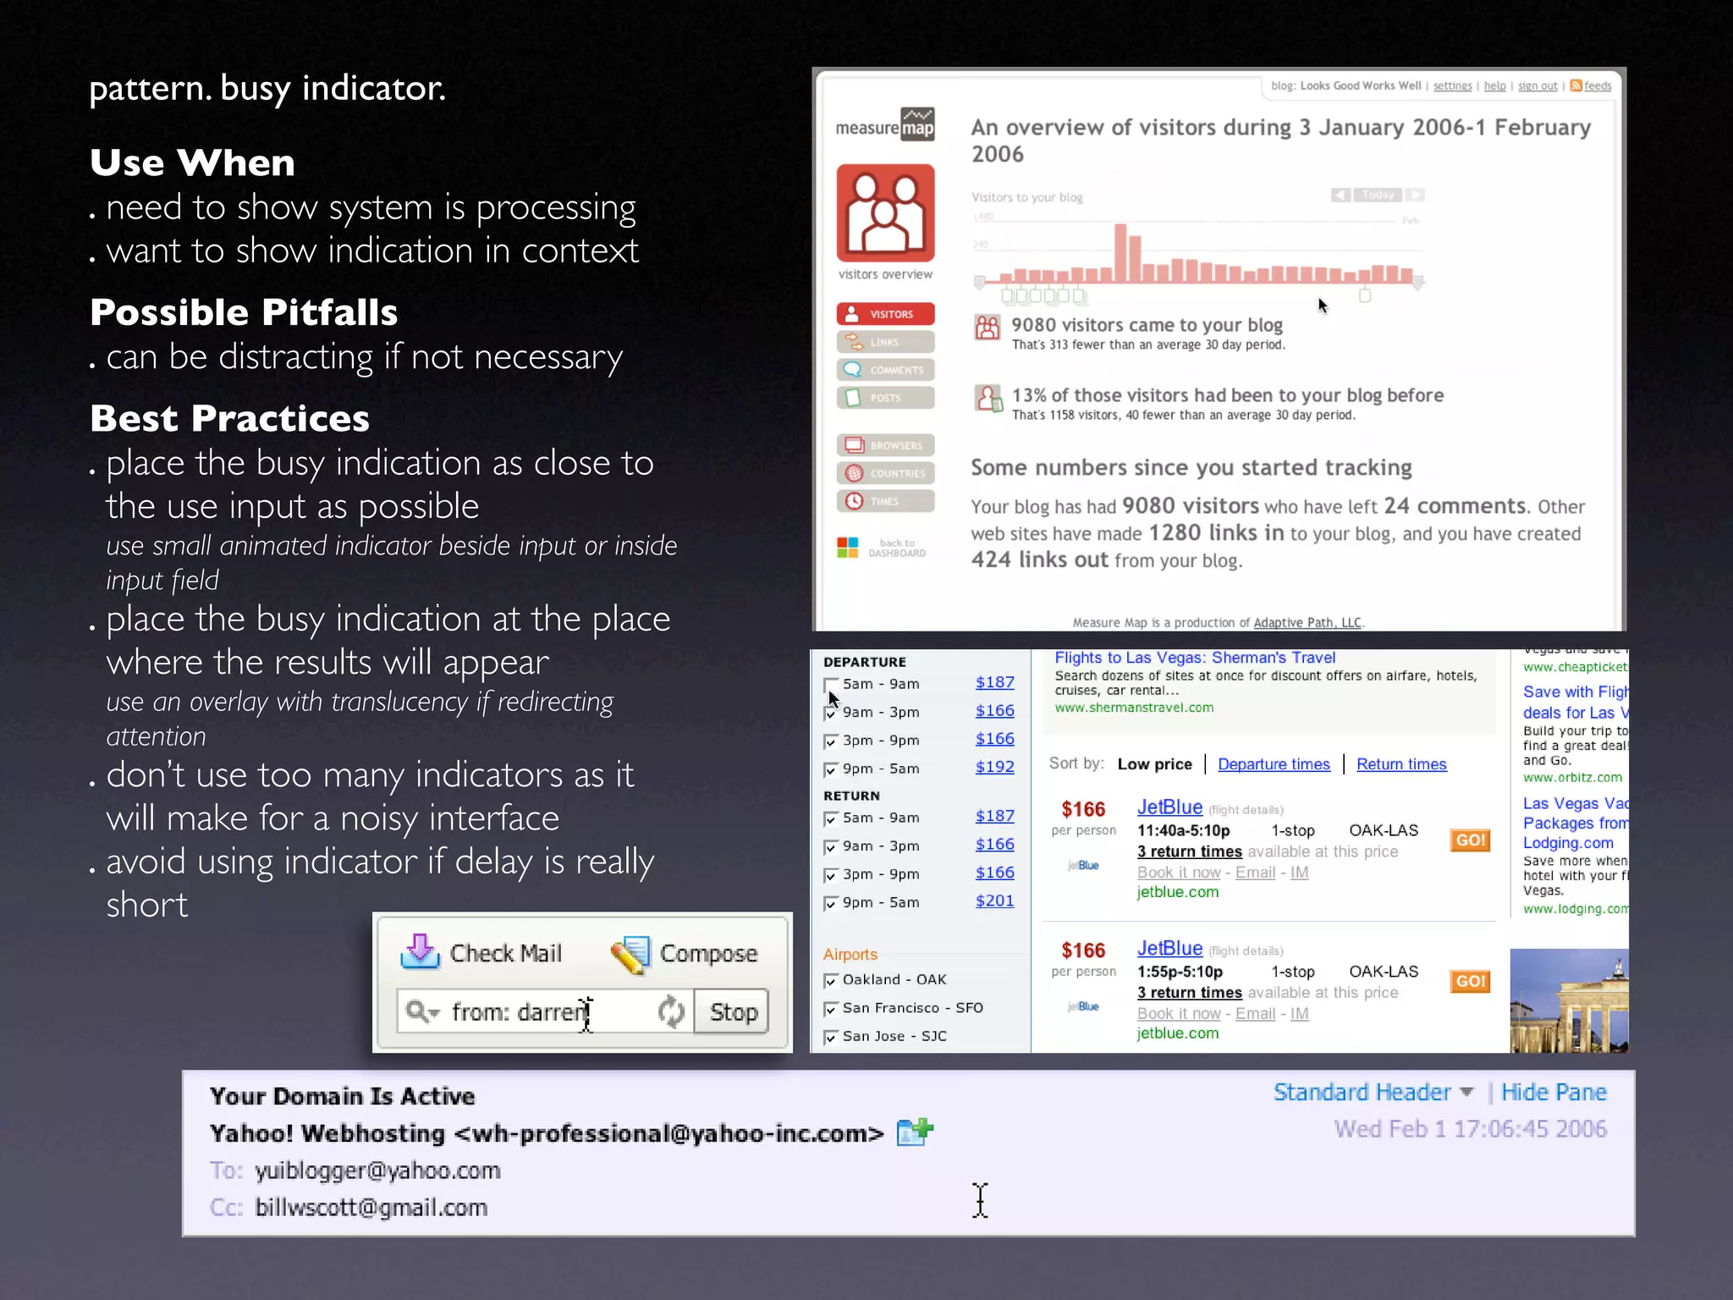The height and width of the screenshot is (1300, 1733).
Task: Toggle San Francisco - SFO airport checkbox
Action: (x=831, y=1010)
